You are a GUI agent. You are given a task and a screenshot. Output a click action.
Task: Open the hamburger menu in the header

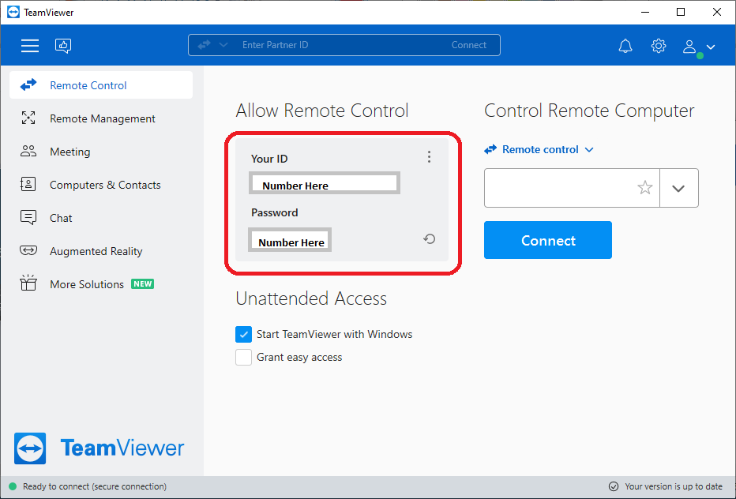(29, 46)
